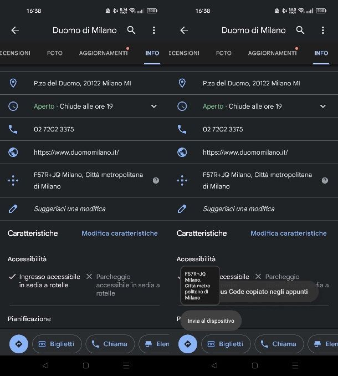Tap pencil edit icon on left screen

tap(13, 209)
